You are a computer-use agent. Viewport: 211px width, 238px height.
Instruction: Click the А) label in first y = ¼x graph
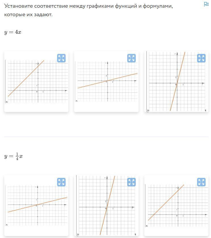7,225
